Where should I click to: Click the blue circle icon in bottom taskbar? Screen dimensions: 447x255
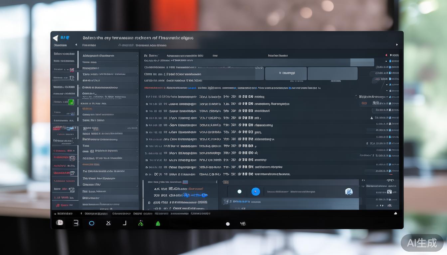[91, 223]
